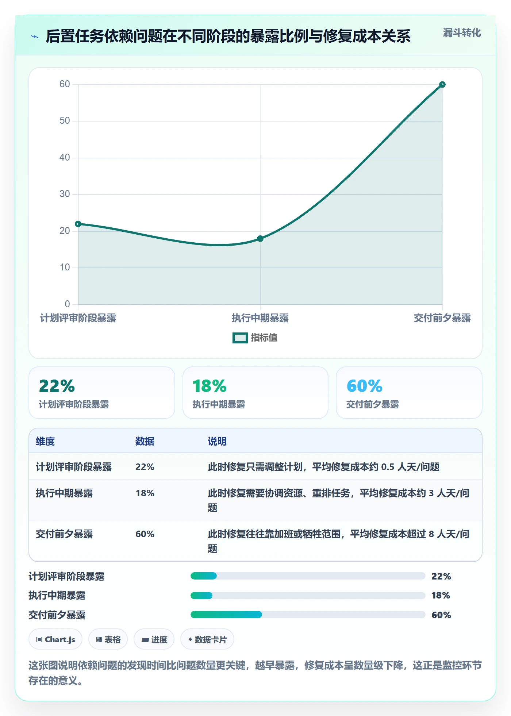Click the x-axis label 计划评审阶段暴露
Screen dimensions: 511x716
78,318
